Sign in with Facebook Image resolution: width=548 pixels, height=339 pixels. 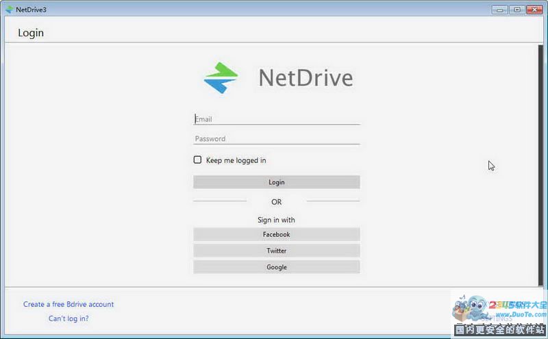[277, 234]
